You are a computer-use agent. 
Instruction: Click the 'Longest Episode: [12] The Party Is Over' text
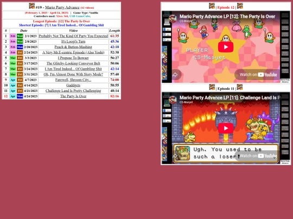click(61, 21)
